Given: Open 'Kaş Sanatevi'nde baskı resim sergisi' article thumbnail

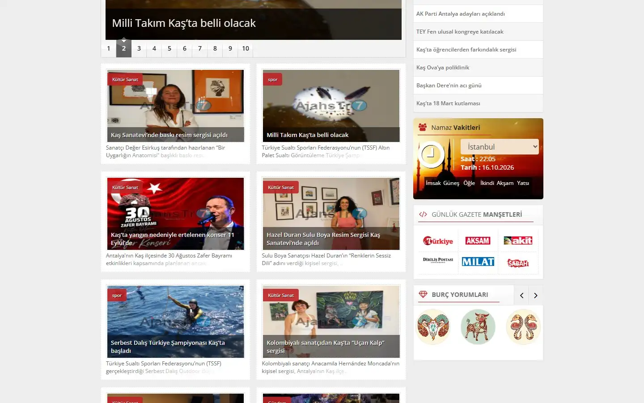Looking at the screenshot, I should click(x=175, y=106).
